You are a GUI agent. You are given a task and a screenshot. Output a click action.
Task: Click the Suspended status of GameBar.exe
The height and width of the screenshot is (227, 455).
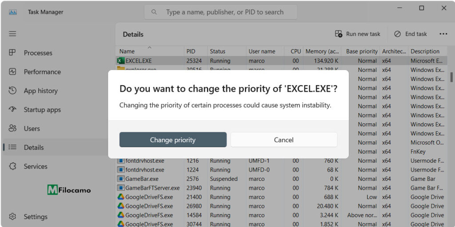click(x=224, y=179)
